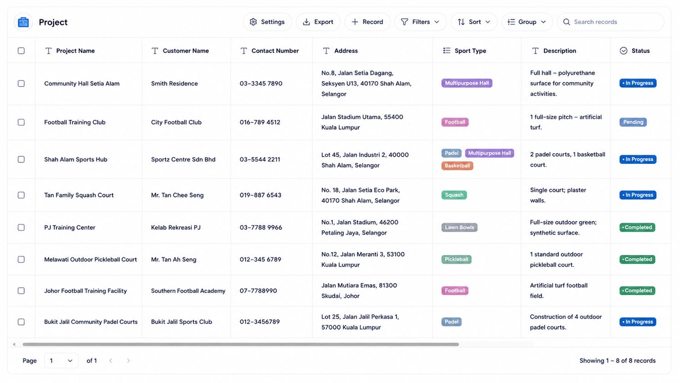Click contact number '016-789 4512'

pyautogui.click(x=260, y=122)
